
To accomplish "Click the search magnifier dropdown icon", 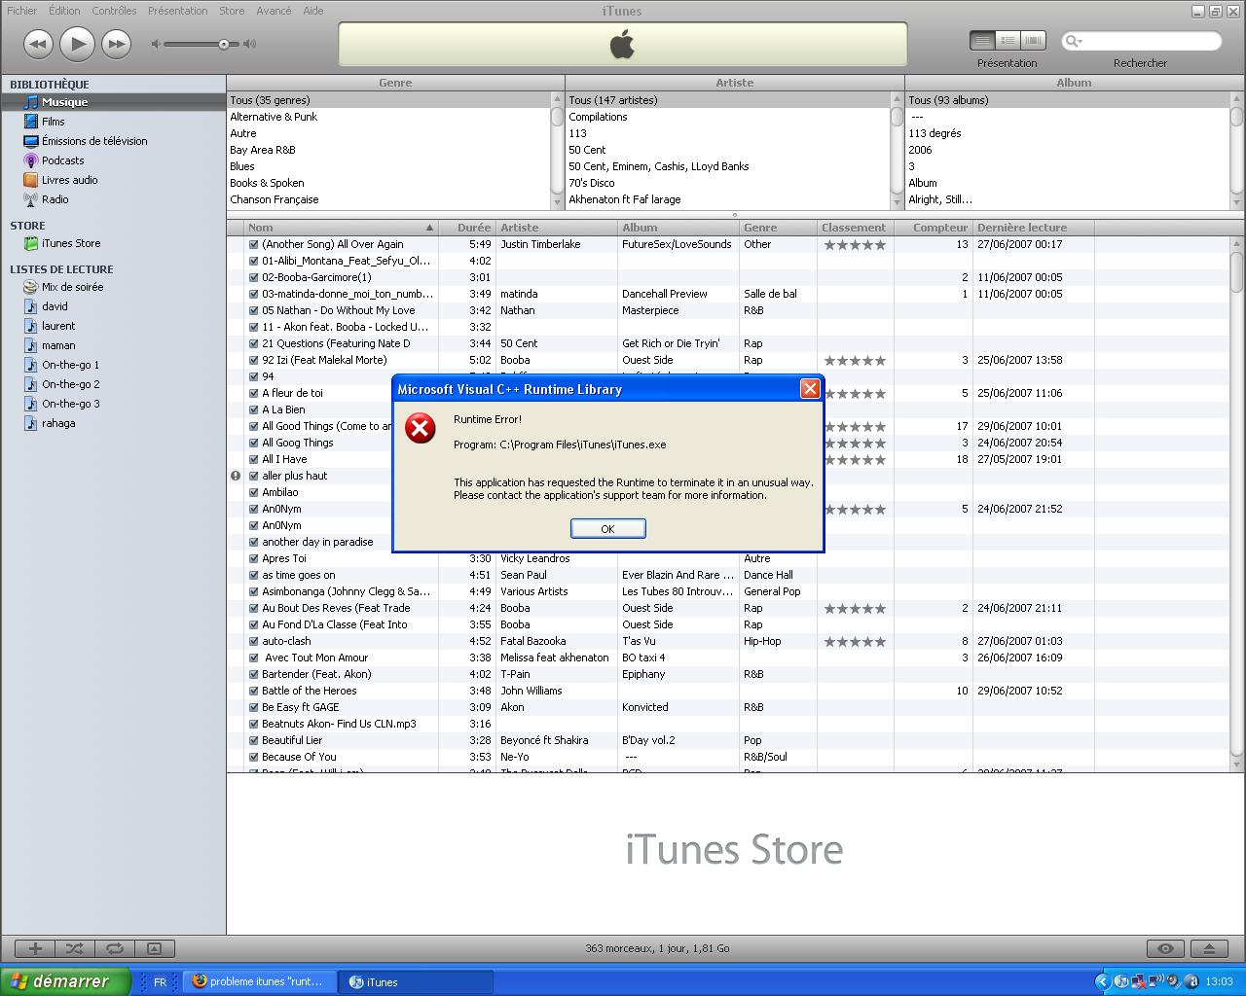I will pyautogui.click(x=1073, y=41).
